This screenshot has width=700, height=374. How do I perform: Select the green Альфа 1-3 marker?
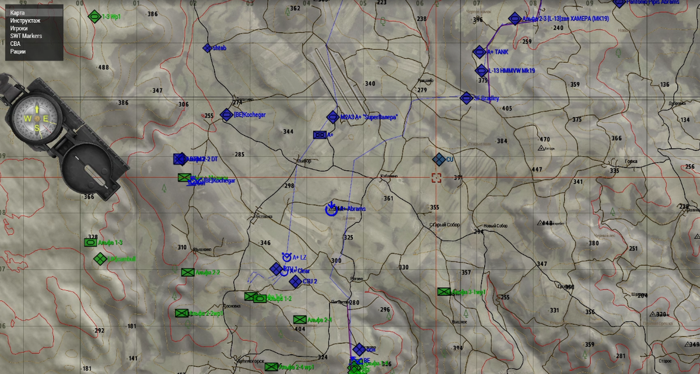tap(91, 242)
